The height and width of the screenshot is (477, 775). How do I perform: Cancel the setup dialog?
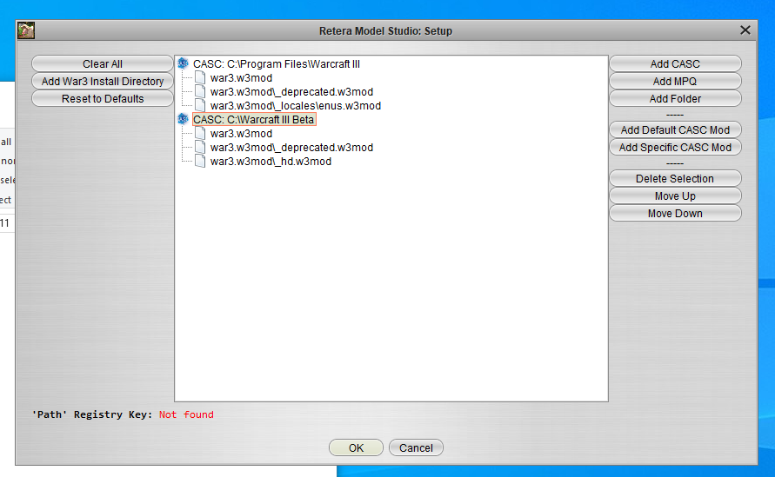coord(416,447)
